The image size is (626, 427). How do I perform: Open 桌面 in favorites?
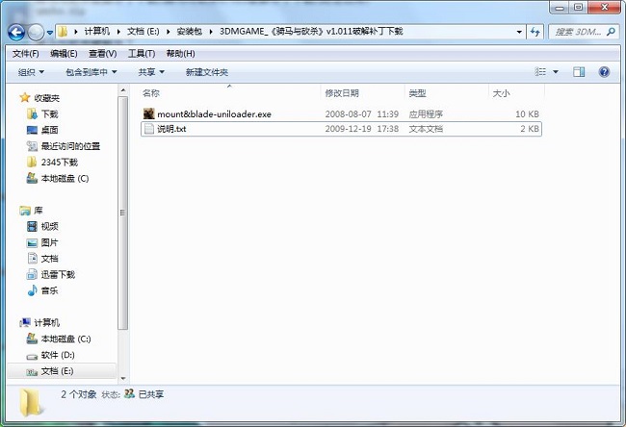pyautogui.click(x=49, y=130)
